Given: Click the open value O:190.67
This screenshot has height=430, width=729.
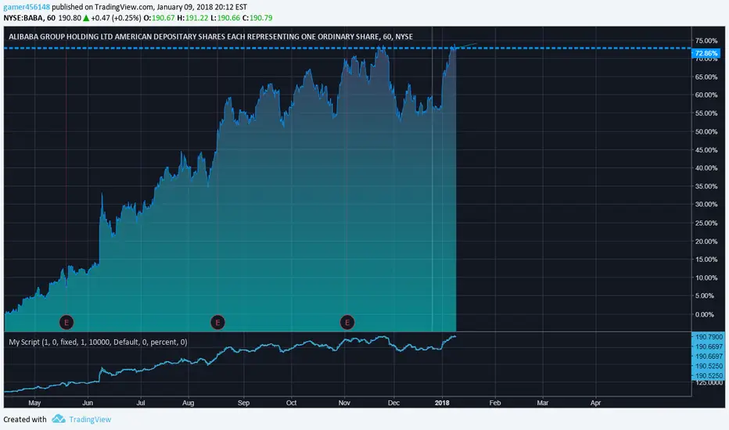Looking at the screenshot, I should tap(159, 18).
